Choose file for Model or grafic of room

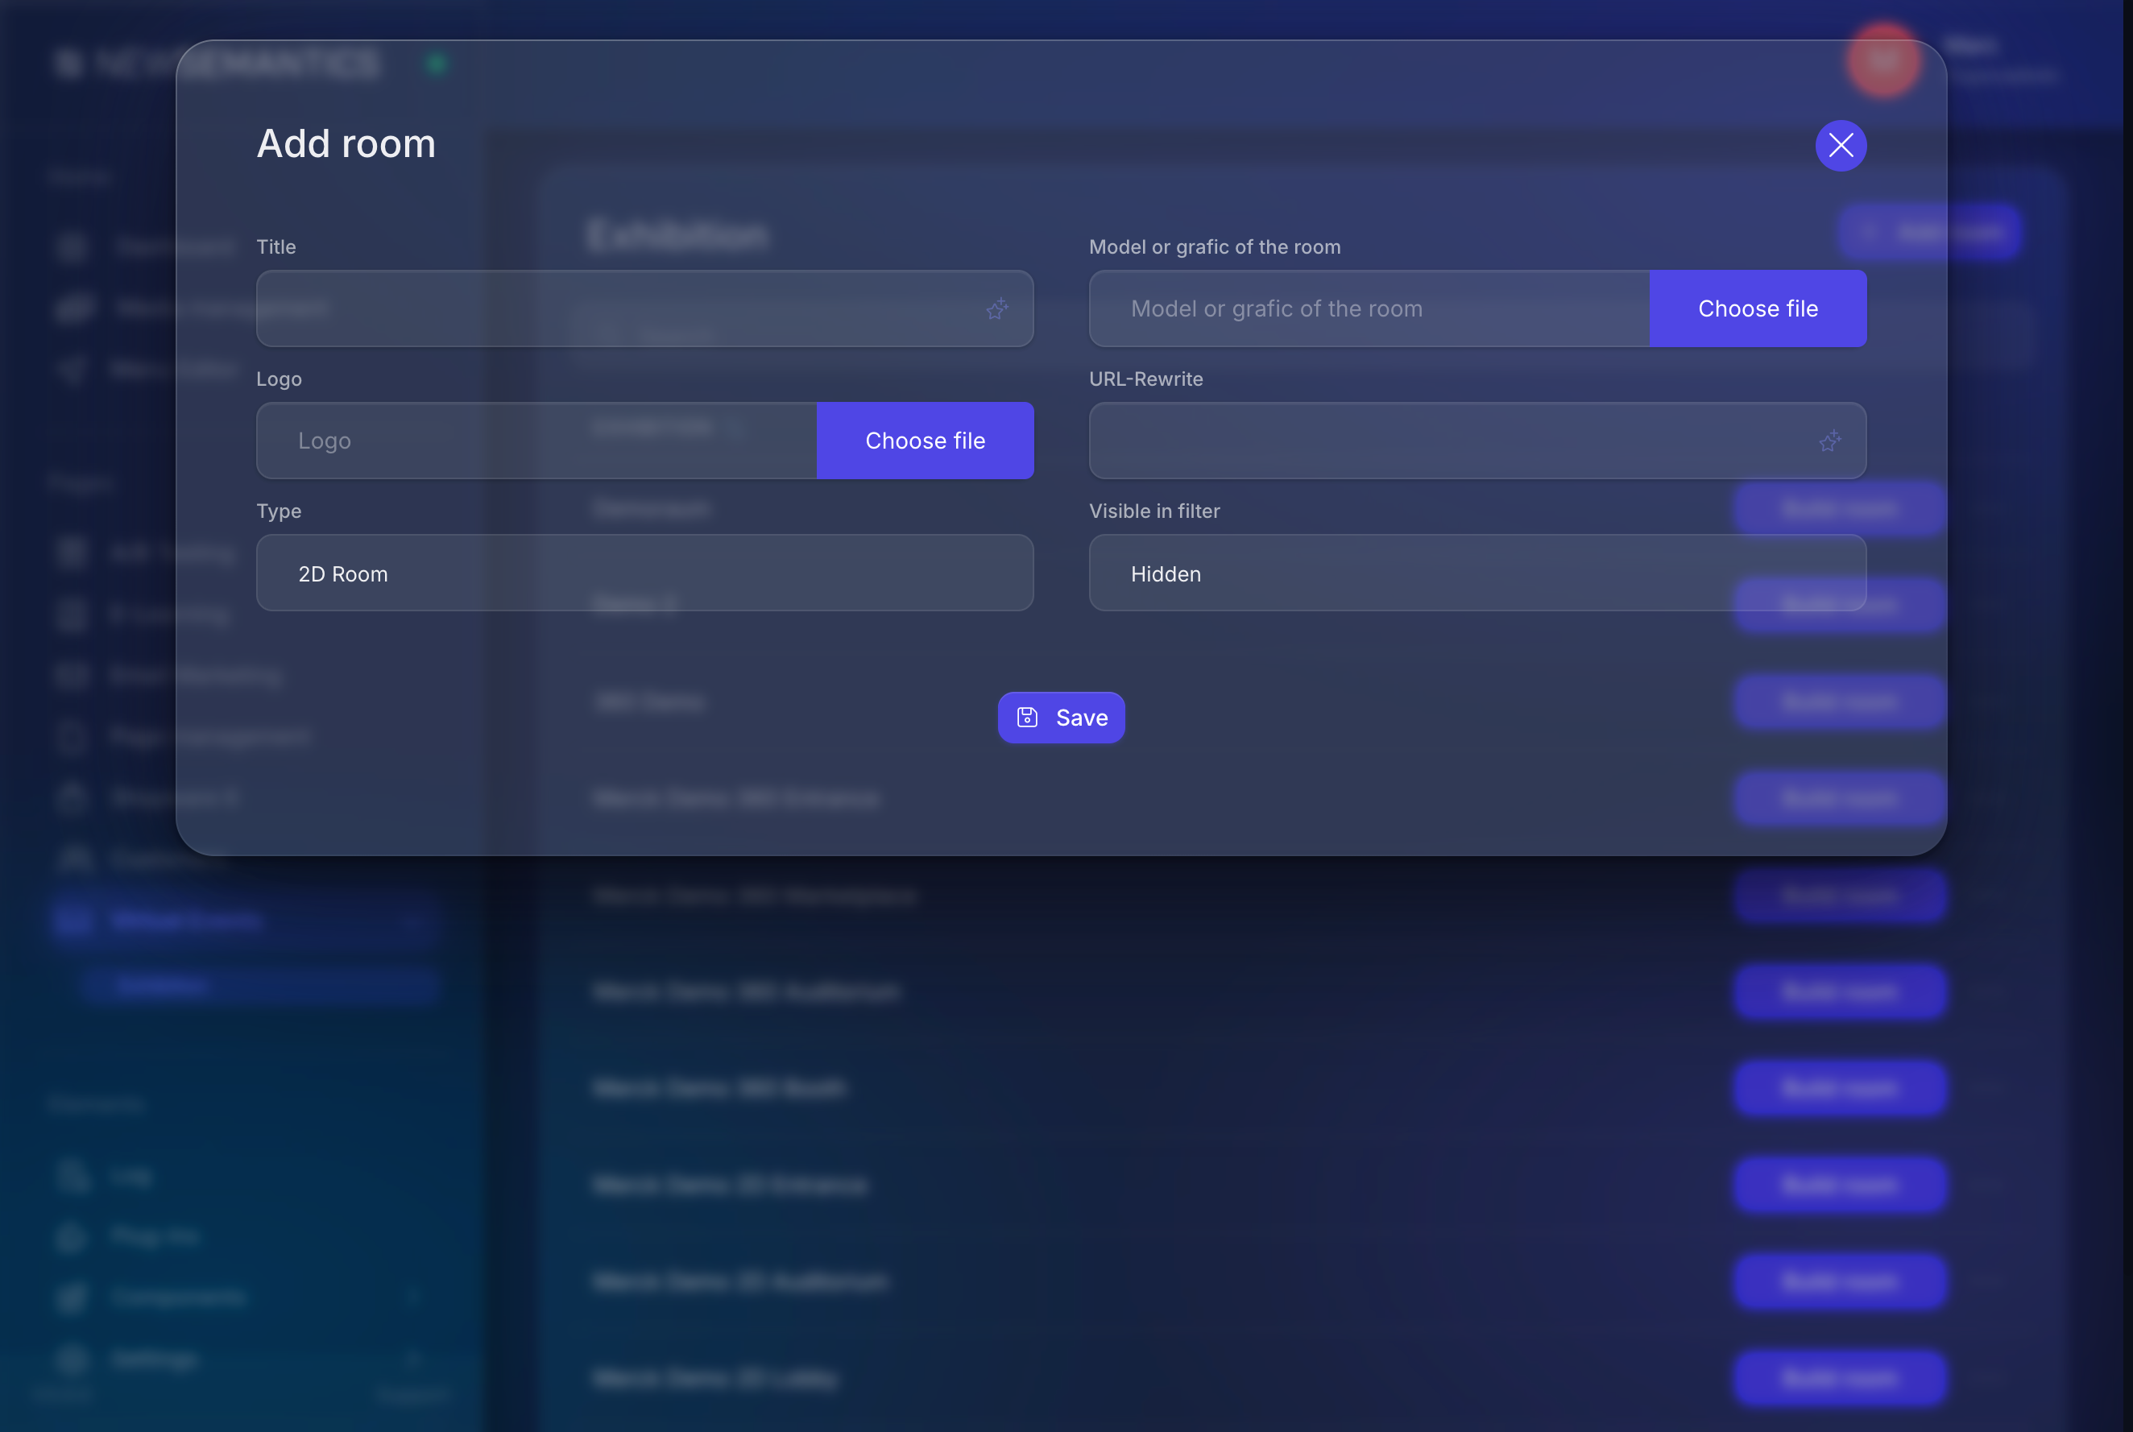click(x=1758, y=308)
